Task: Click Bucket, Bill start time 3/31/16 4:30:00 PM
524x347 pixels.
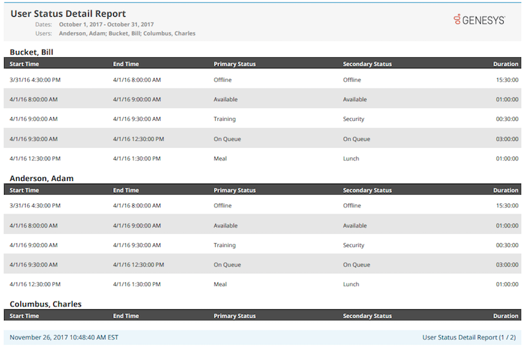Action: [35, 80]
